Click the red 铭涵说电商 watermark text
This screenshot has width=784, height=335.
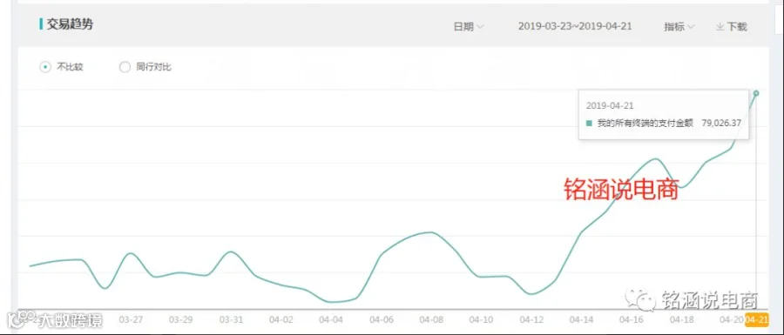[x=621, y=191]
